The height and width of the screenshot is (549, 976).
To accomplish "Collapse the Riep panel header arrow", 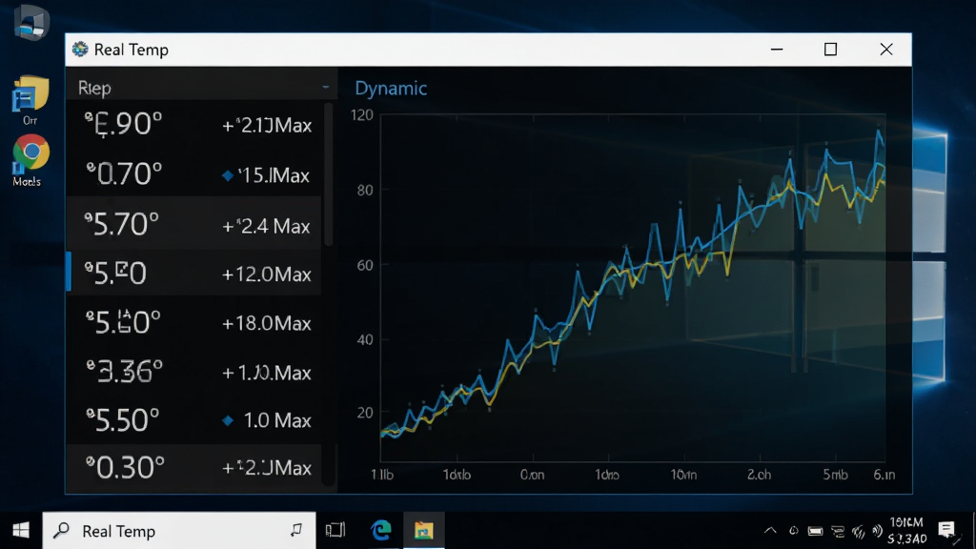I will [x=326, y=87].
